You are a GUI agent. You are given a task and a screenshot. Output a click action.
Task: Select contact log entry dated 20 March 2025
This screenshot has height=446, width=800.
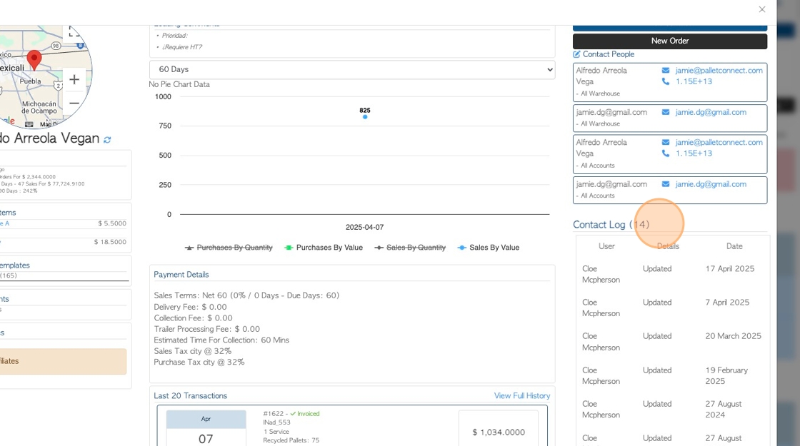671,342
